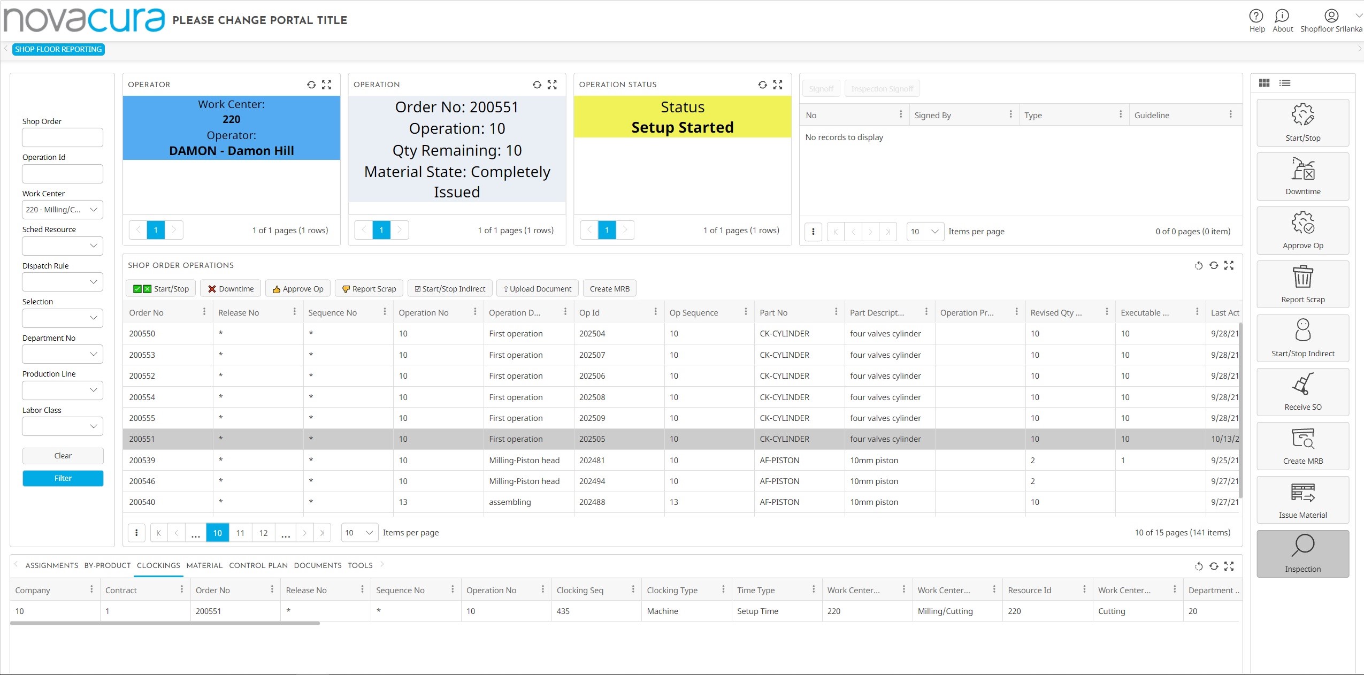The height and width of the screenshot is (675, 1364).
Task: Switch sidebar to grid tile view
Action: (1265, 83)
